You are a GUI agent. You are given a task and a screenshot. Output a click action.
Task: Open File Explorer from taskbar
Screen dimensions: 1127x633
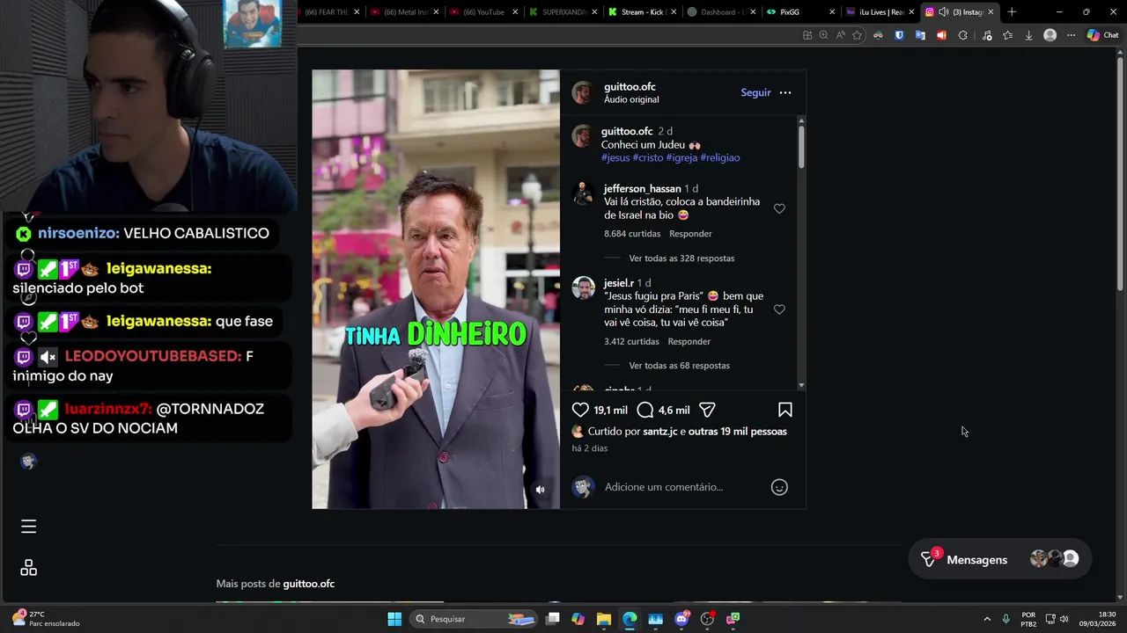pyautogui.click(x=603, y=619)
